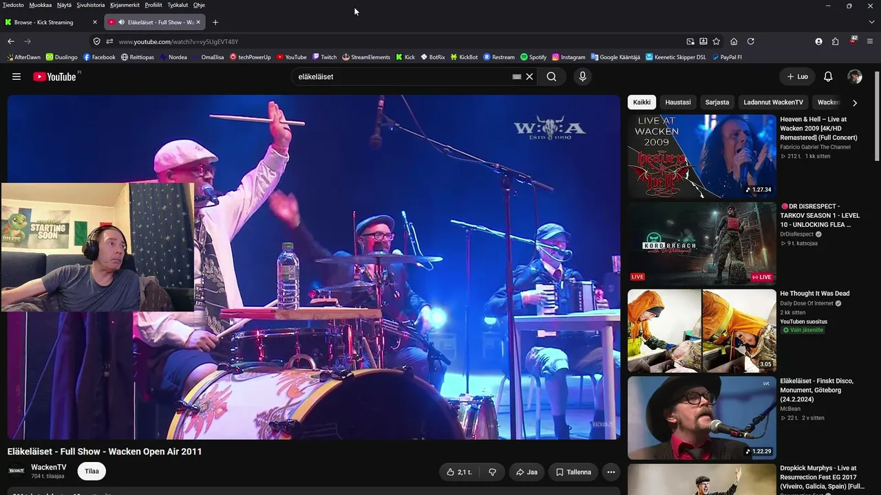Select the Sarjasta filter chip
The width and height of the screenshot is (881, 495).
point(717,102)
